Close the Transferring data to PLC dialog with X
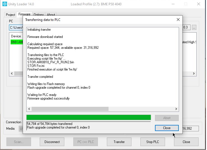This screenshot has height=150, width=207. (x=178, y=20)
